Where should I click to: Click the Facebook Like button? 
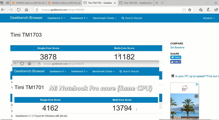176,62
